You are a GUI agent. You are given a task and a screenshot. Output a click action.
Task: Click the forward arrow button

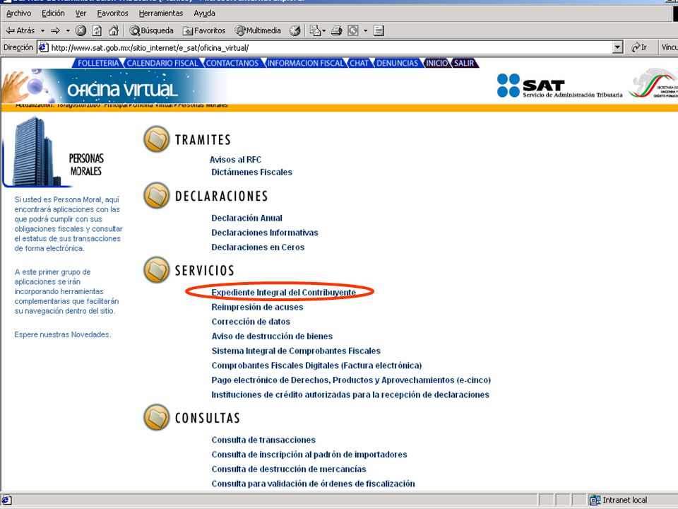[x=55, y=30]
